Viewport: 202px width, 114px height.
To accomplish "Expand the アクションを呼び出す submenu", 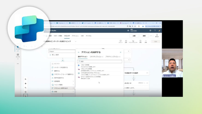I will (63, 88).
